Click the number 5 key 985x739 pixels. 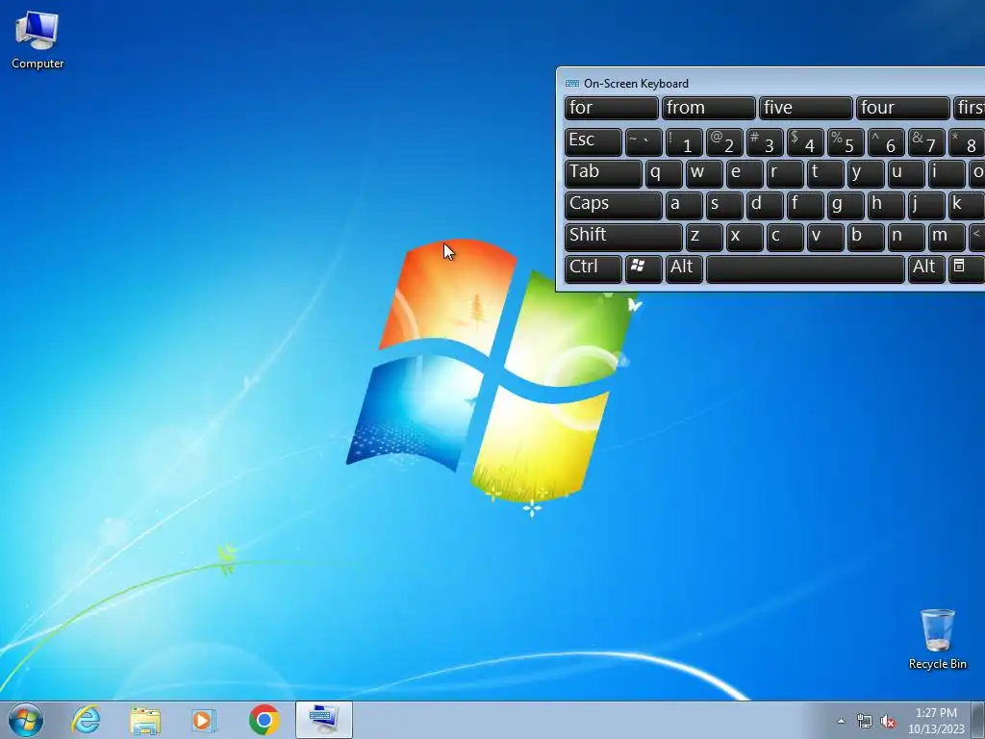pyautogui.click(x=846, y=142)
